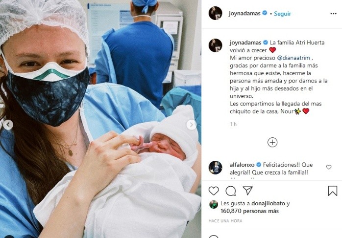The image size is (342, 238).
Task: Go to the next photo in the carousel
Action: (x=192, y=125)
